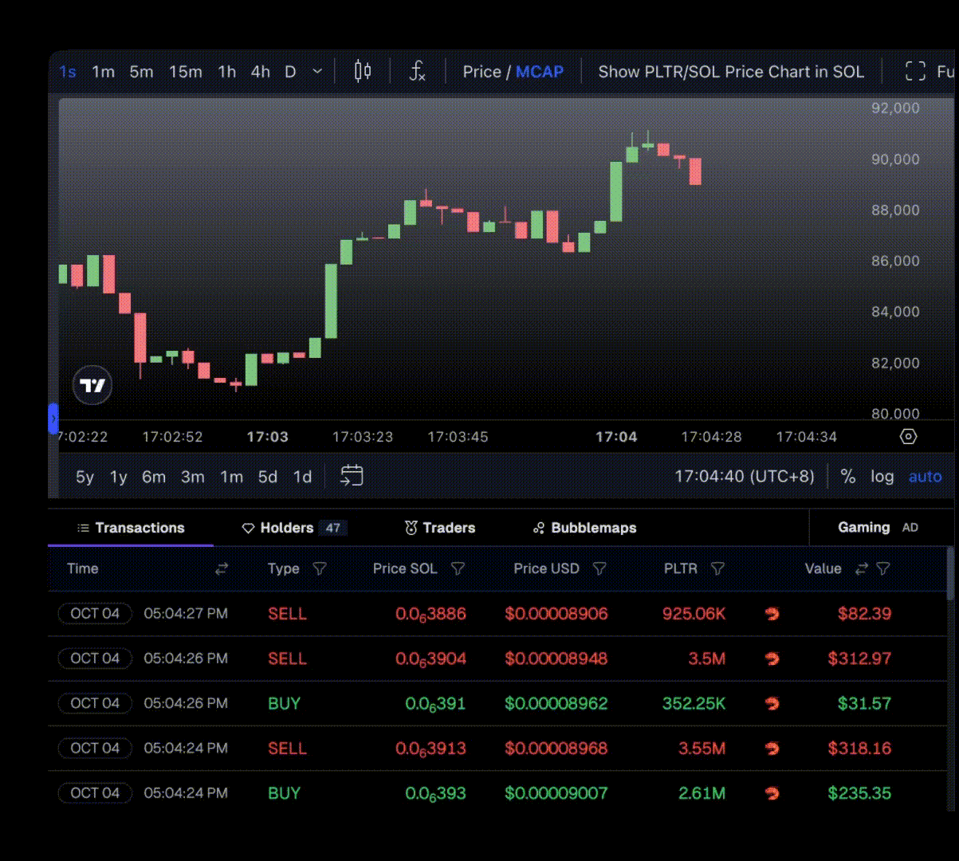This screenshot has height=861, width=959.
Task: Open the indicators fx menu
Action: point(417,72)
